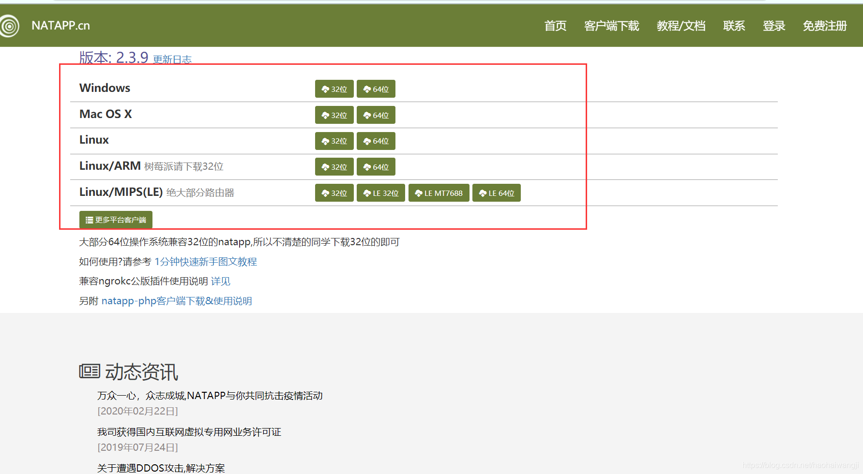This screenshot has height=474, width=863.
Task: Click the Linux/MIPS(LE) platform label
Action: pos(121,192)
